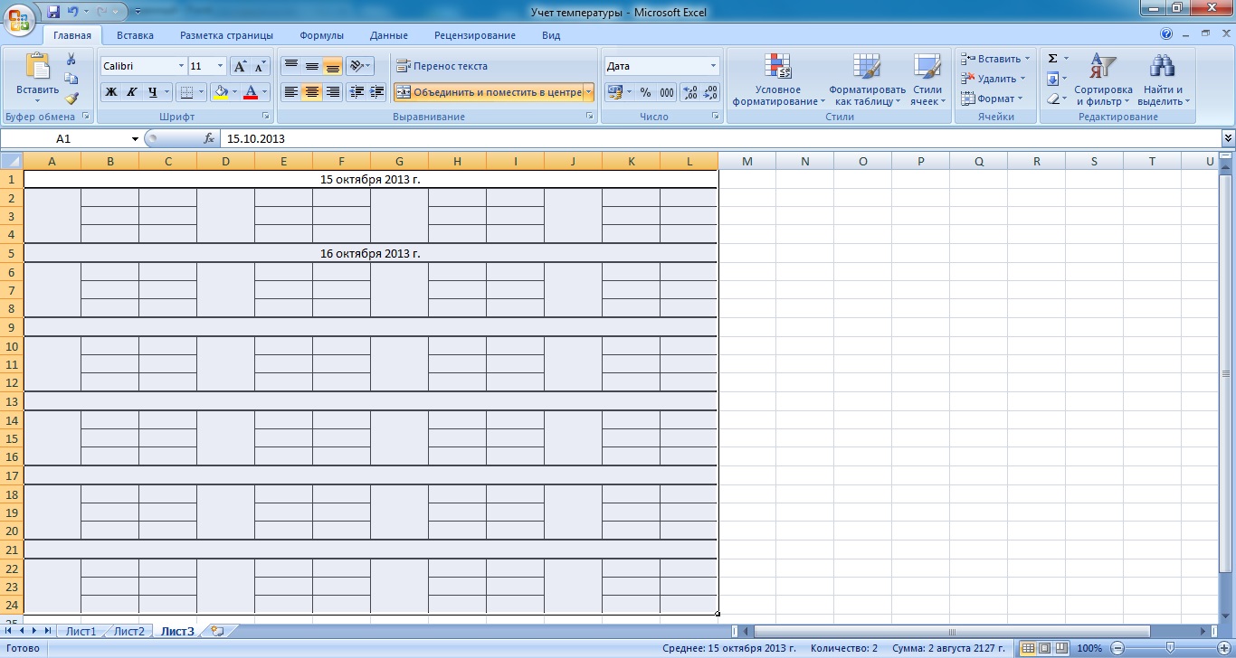This screenshot has width=1236, height=658.
Task: Click in the formula bar showing 15.10.2013
Action: [x=719, y=139]
